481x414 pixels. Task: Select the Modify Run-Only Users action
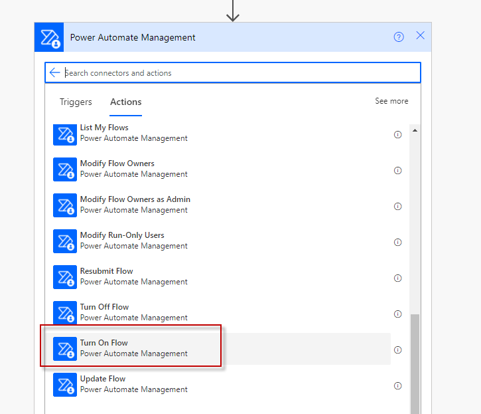tap(222, 241)
